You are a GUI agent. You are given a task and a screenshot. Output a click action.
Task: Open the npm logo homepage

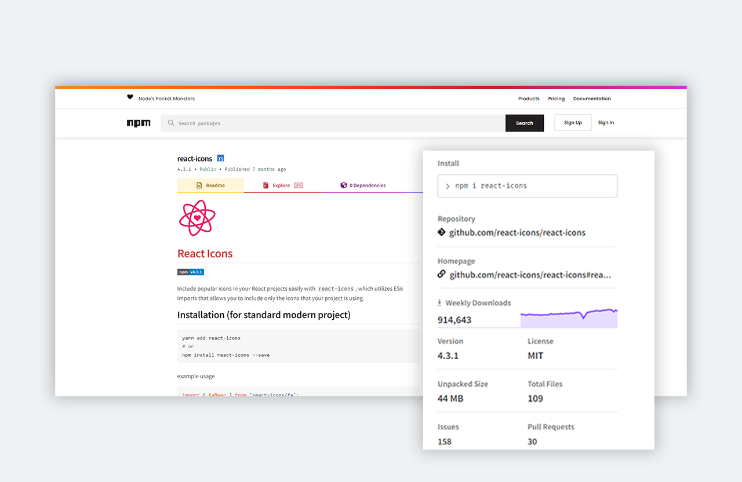(139, 123)
